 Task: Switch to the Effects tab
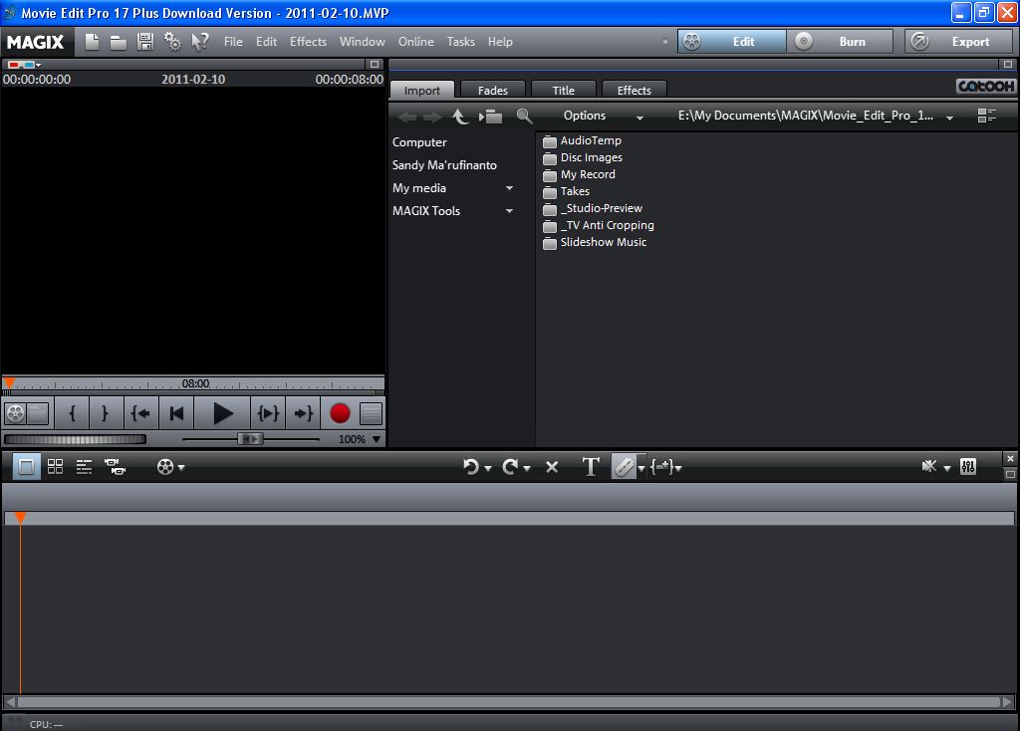pos(635,90)
